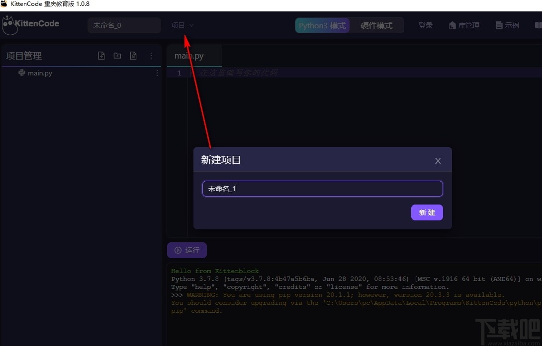The height and width of the screenshot is (346, 542).
Task: Open 库管理 library management
Action: click(463, 25)
